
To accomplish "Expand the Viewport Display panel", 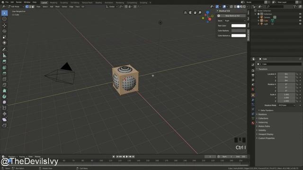I will [266, 134].
